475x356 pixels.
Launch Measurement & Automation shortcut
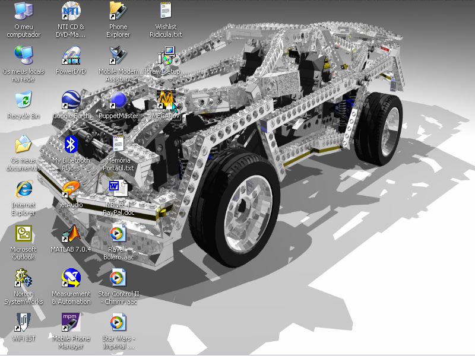click(71, 278)
